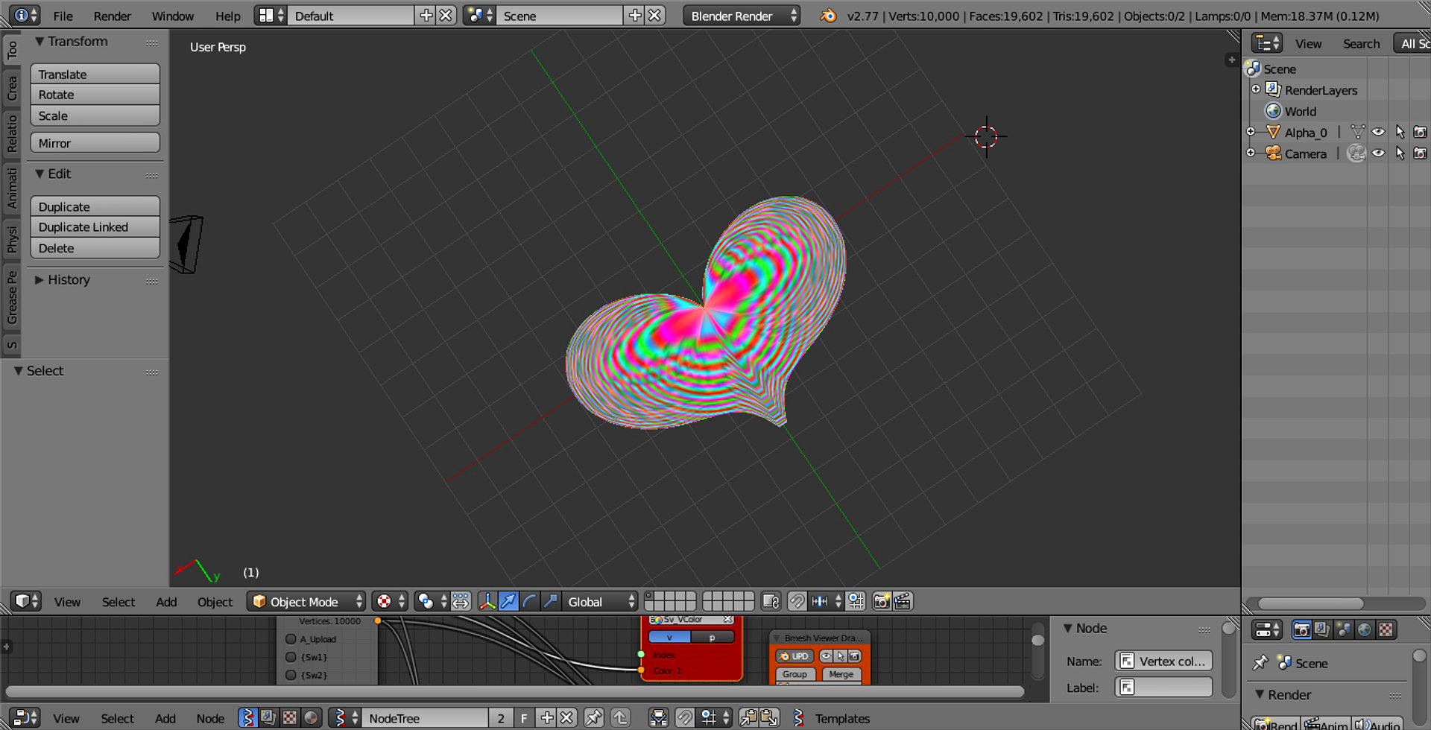1431x730 pixels.
Task: Click the Texture properties checker tab icon
Action: [x=1386, y=630]
